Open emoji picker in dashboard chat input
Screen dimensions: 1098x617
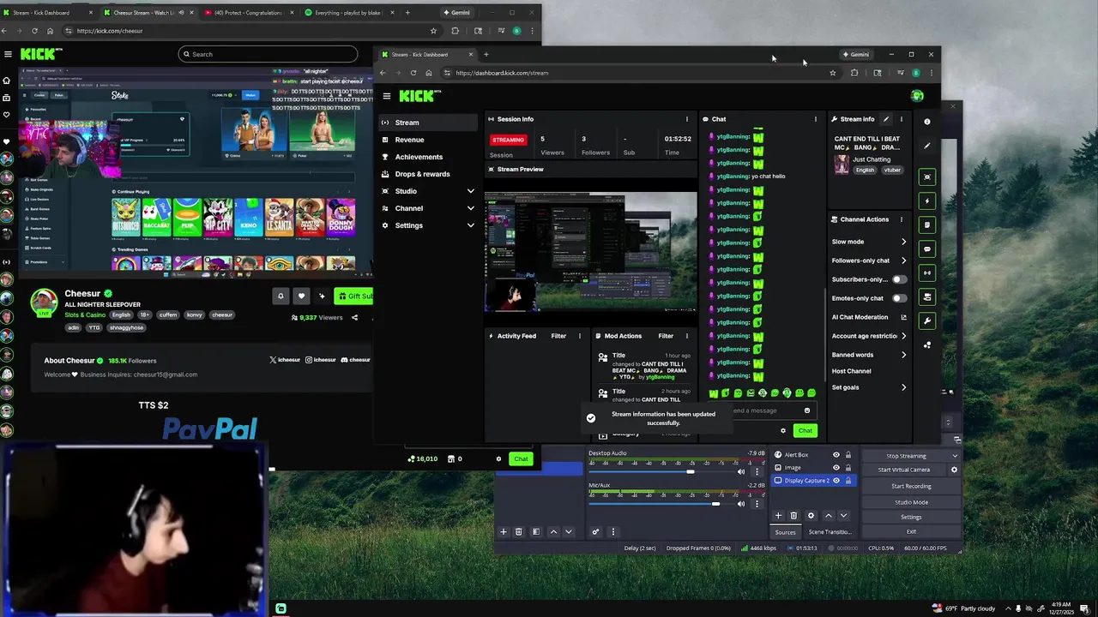point(806,410)
